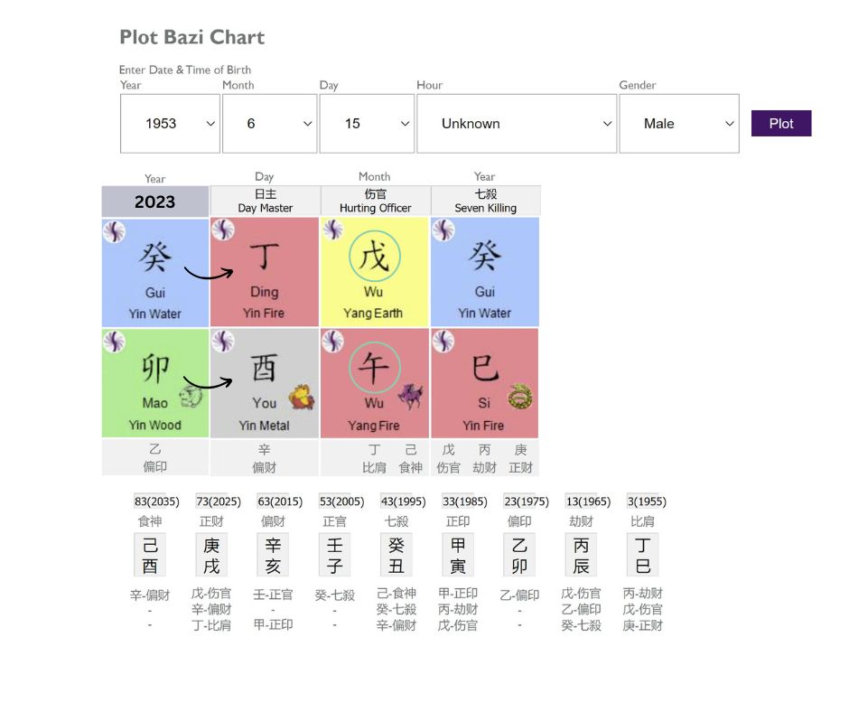Open the Gender dropdown set to Male
Screen dimensions: 849x712
(679, 124)
